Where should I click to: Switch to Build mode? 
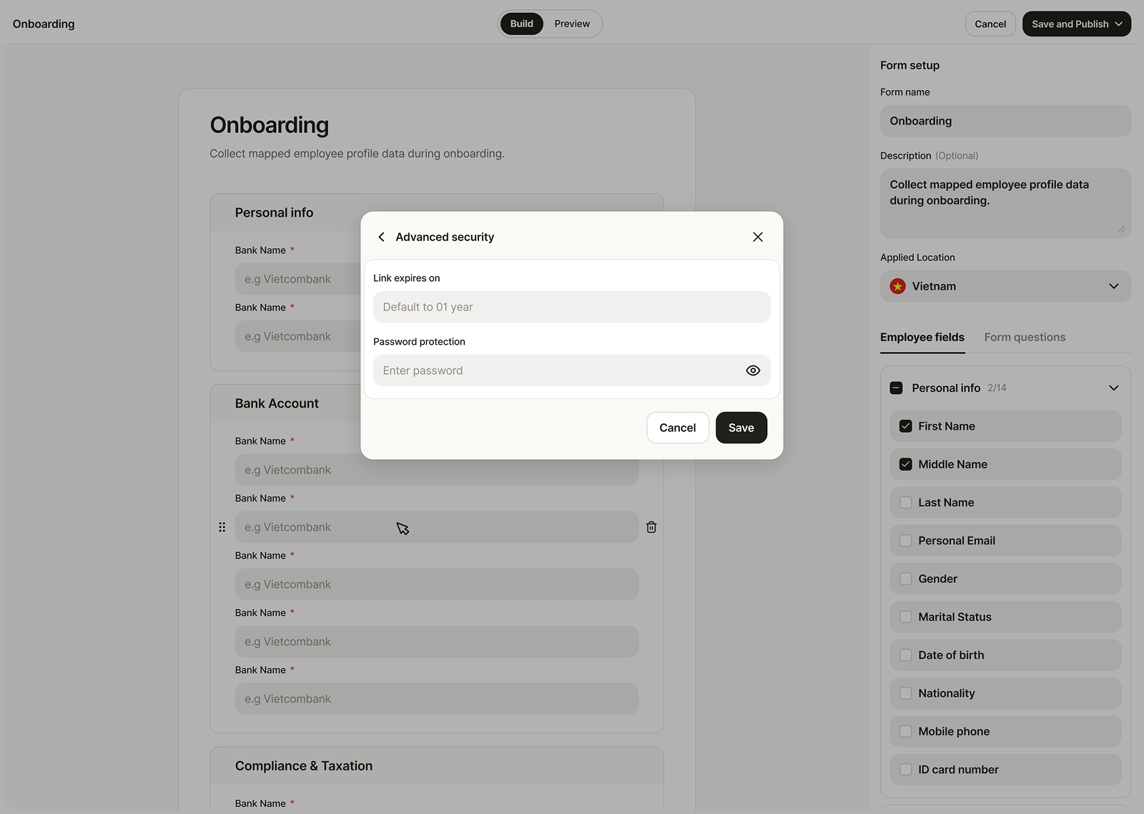[521, 24]
